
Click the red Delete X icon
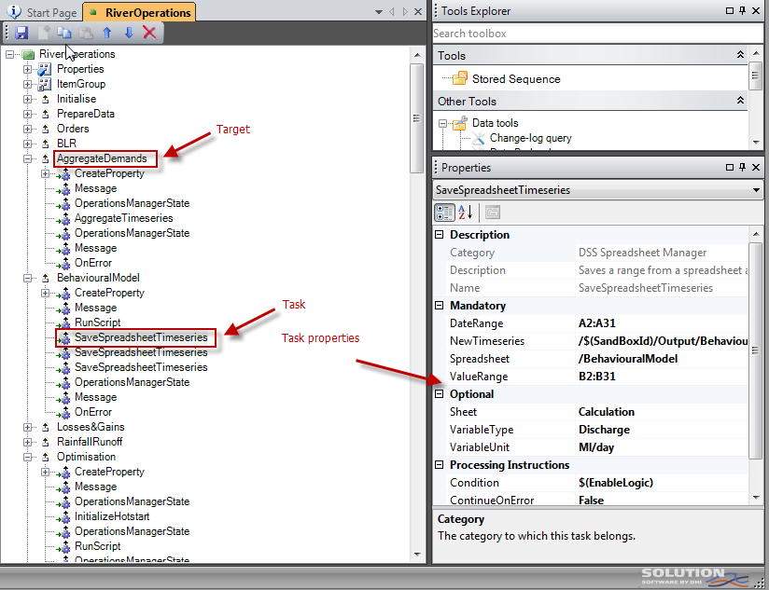[x=149, y=33]
